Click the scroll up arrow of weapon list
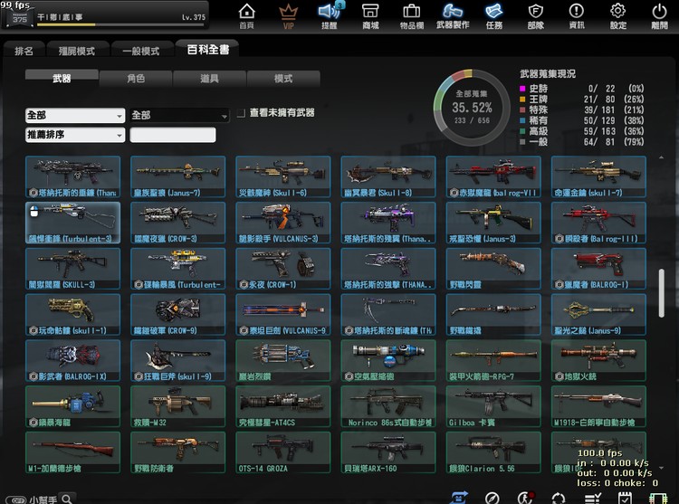 [x=661, y=158]
